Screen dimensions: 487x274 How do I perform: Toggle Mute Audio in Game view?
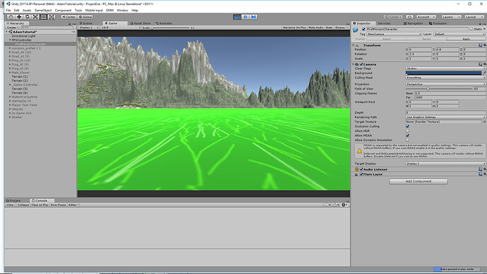point(316,28)
